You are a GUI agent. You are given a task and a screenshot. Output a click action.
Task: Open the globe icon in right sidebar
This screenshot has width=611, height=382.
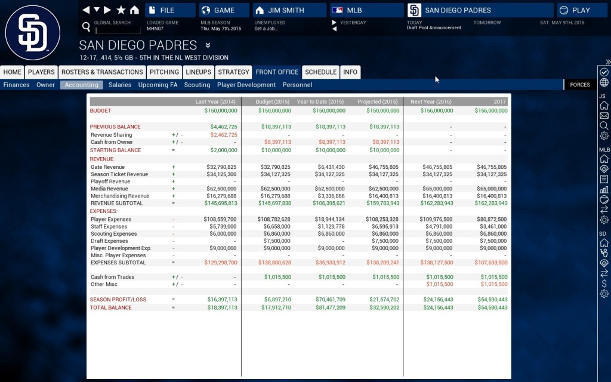tap(604, 82)
